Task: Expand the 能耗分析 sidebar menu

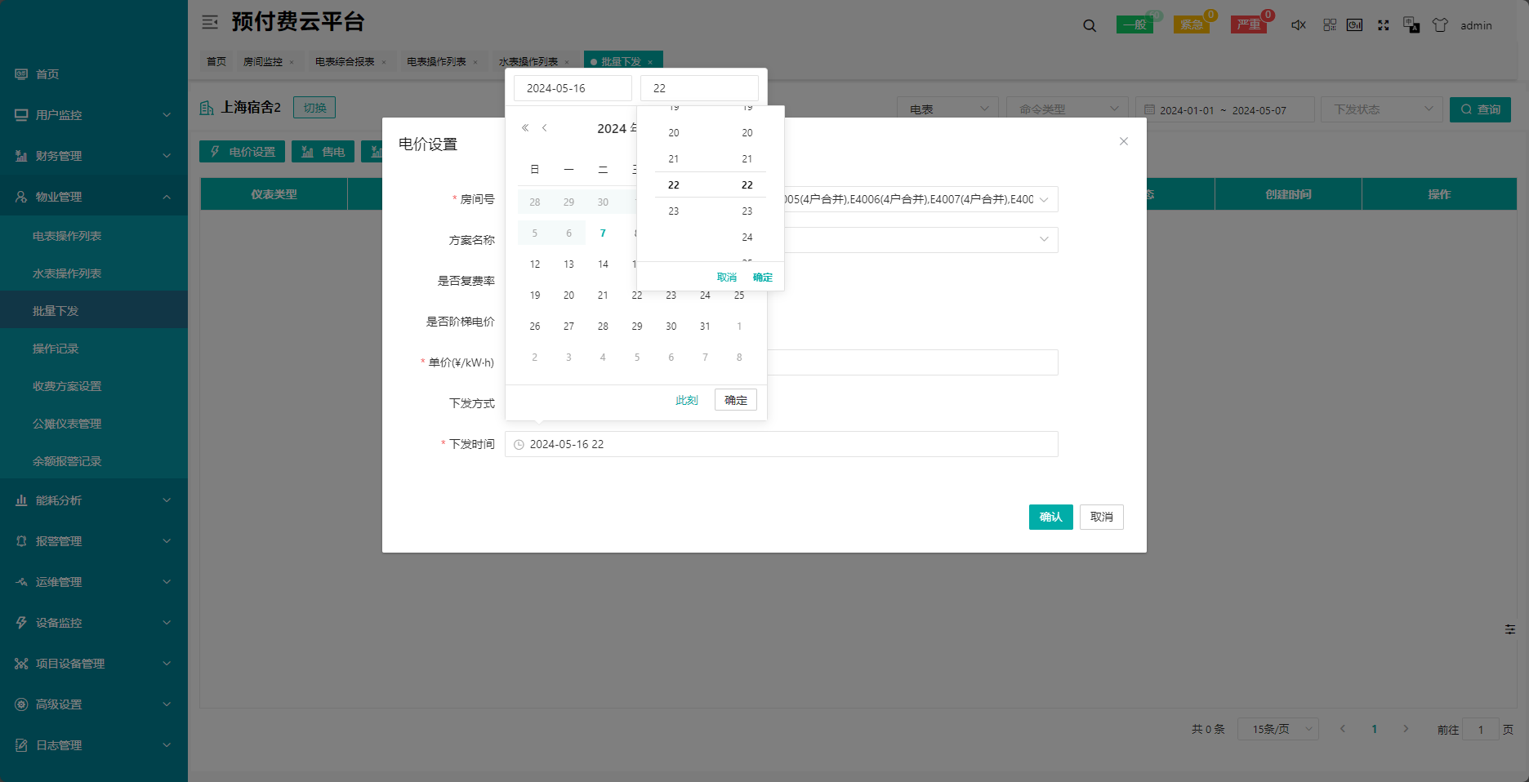Action: tap(94, 500)
